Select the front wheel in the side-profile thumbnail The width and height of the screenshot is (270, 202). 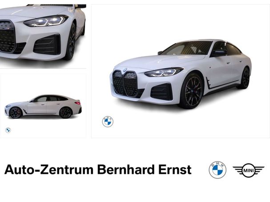[16, 113]
